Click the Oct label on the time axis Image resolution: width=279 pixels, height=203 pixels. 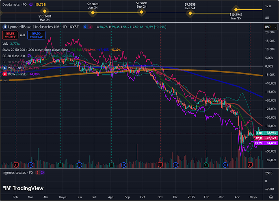click(143, 197)
